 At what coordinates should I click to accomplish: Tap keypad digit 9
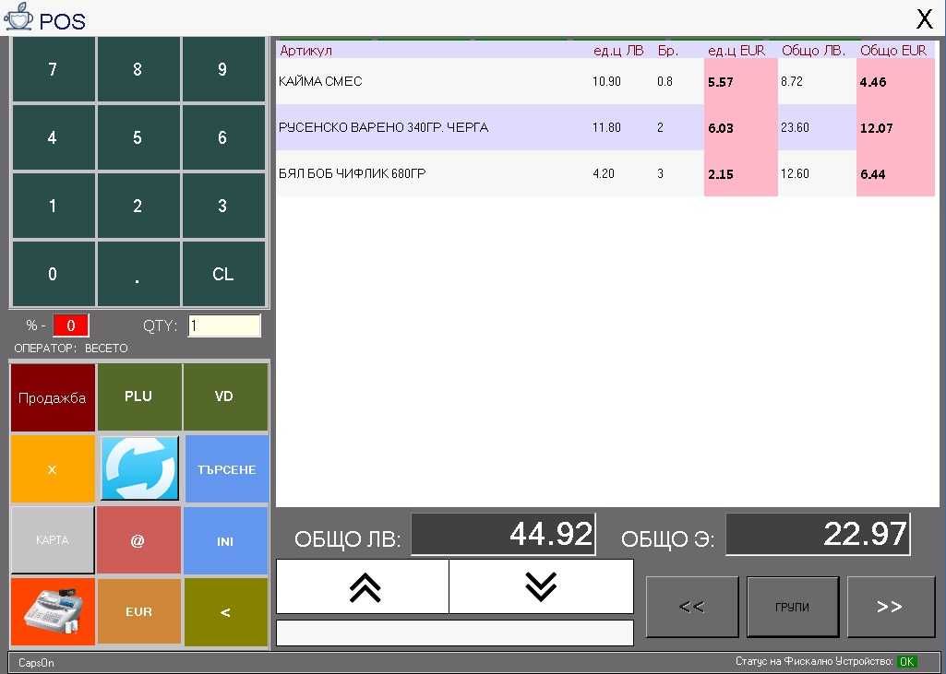pos(223,69)
